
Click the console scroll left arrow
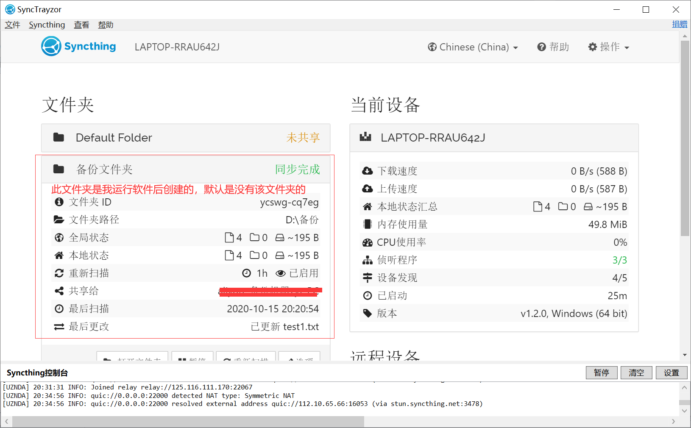coord(7,421)
